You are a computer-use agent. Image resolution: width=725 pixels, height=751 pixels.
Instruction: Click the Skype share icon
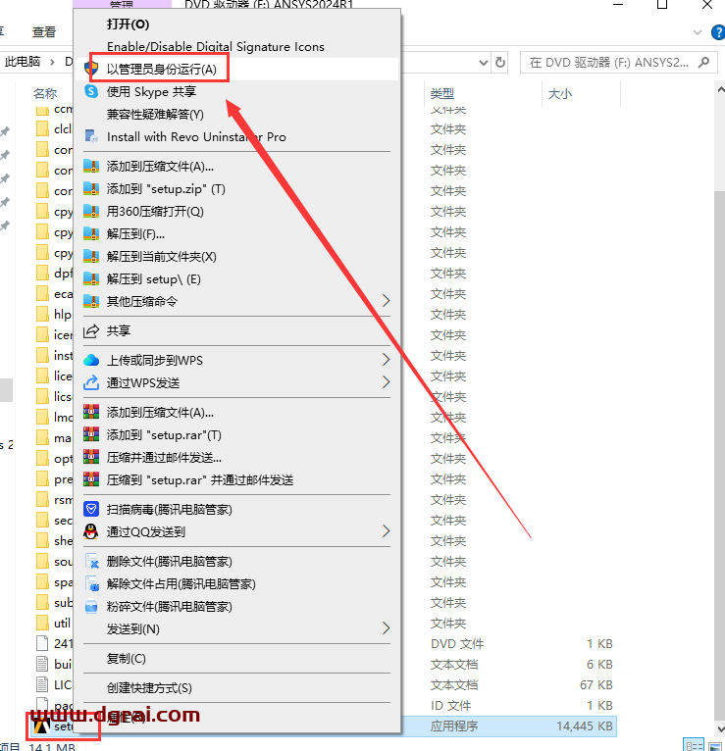pos(91,91)
